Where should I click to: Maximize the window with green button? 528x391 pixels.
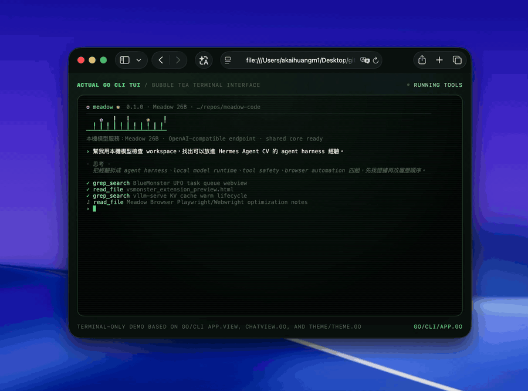pyautogui.click(x=103, y=60)
